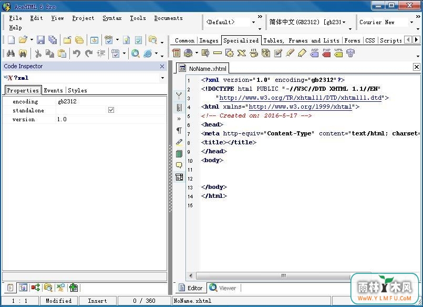Insert a WML tag

338,53
